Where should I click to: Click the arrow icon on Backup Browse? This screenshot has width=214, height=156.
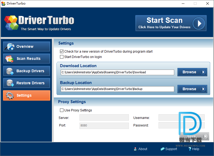(203, 89)
